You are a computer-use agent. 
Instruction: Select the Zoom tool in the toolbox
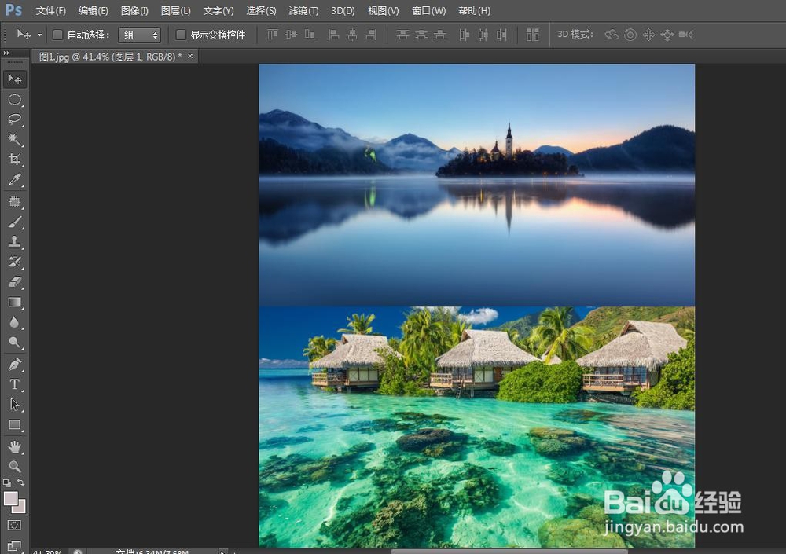tap(14, 467)
